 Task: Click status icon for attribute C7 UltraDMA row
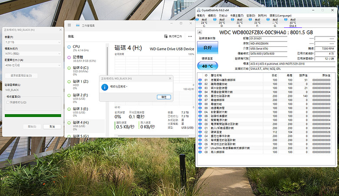pyautogui.click(x=200, y=148)
